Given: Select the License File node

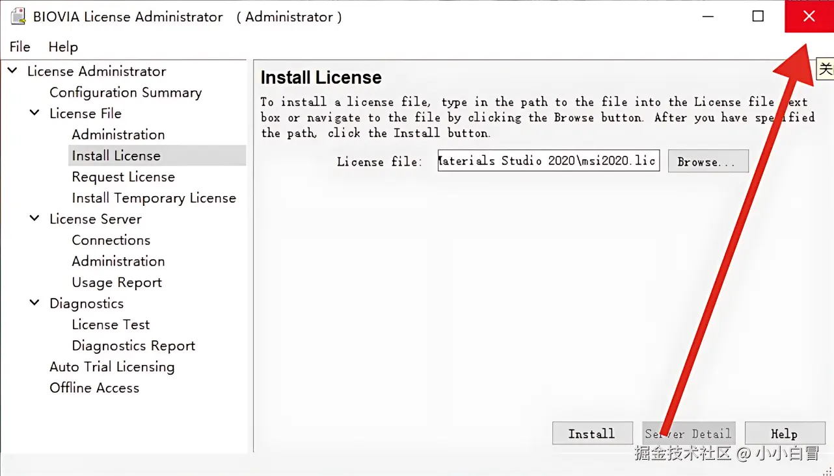Looking at the screenshot, I should pyautogui.click(x=85, y=114).
